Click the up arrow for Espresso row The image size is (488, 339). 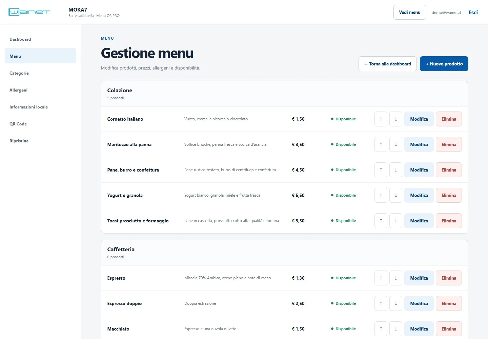tap(381, 278)
